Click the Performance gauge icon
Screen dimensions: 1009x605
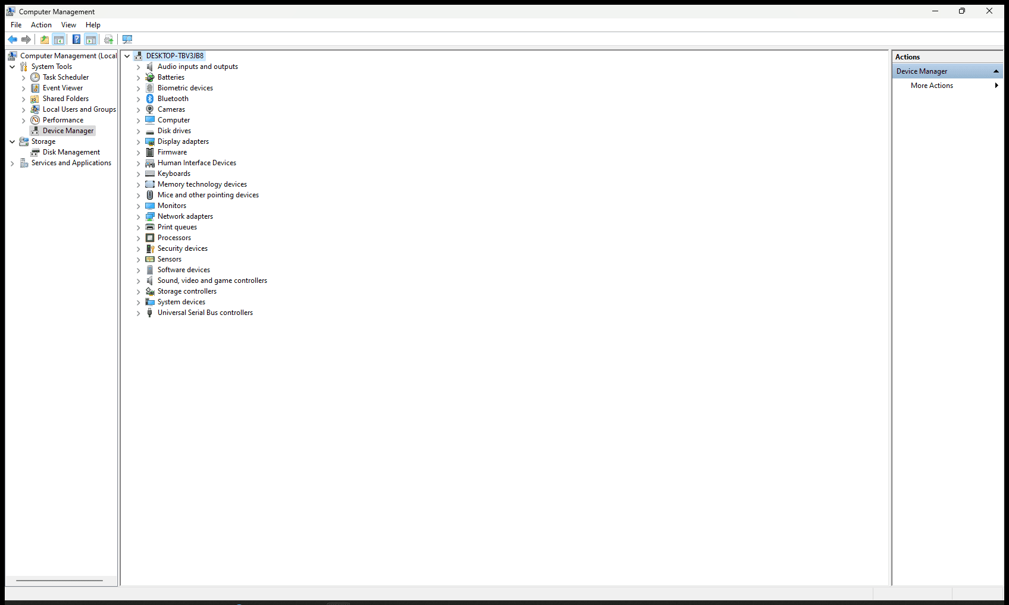pos(35,120)
